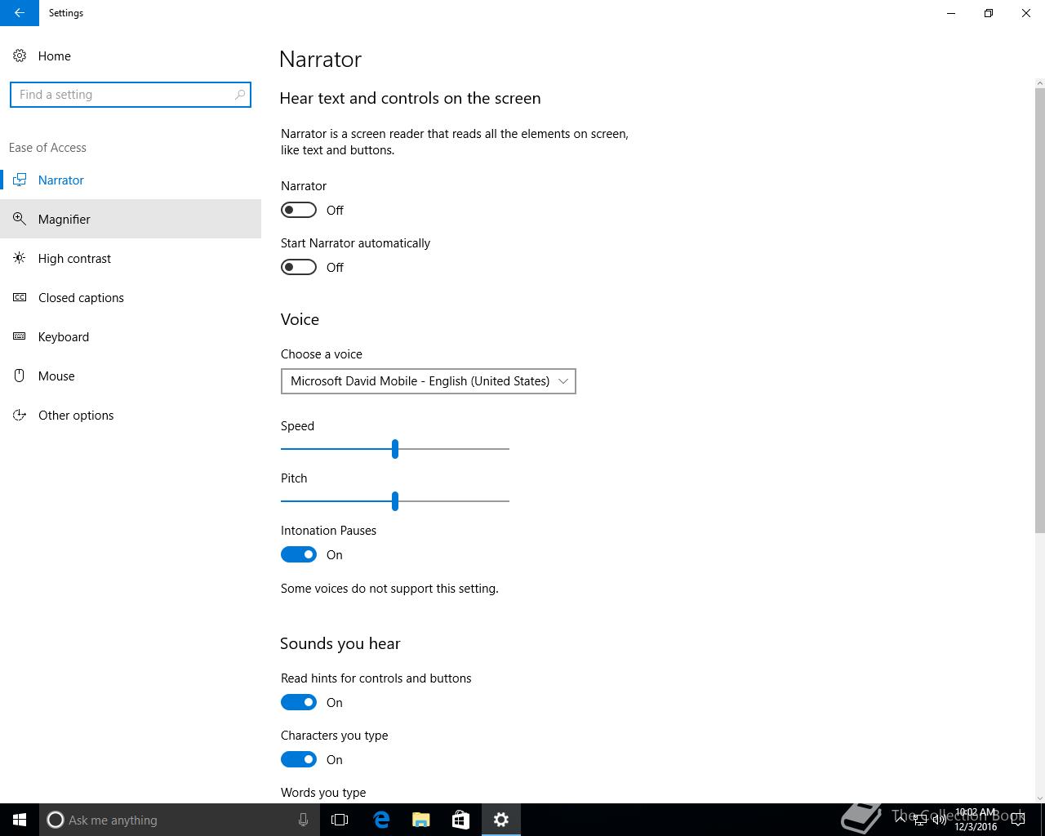The image size is (1045, 836).
Task: Open the Other options page
Action: click(x=131, y=416)
